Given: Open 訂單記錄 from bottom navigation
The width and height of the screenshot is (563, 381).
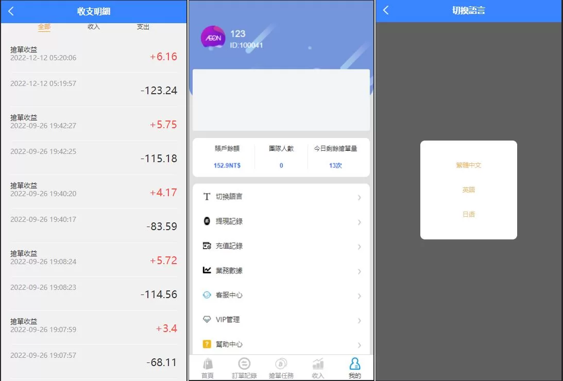Looking at the screenshot, I should click(244, 369).
